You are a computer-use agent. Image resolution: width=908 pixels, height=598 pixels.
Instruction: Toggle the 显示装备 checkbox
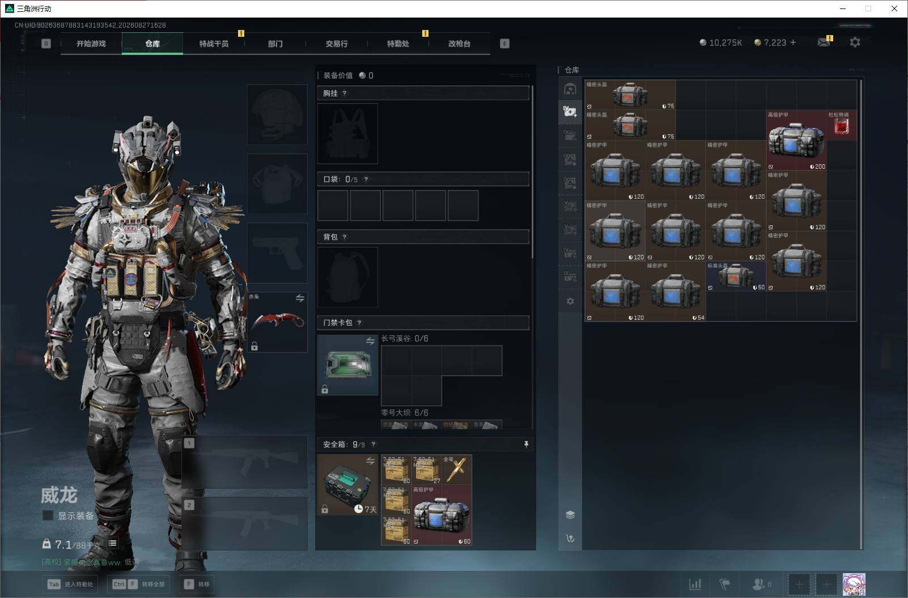pos(48,515)
